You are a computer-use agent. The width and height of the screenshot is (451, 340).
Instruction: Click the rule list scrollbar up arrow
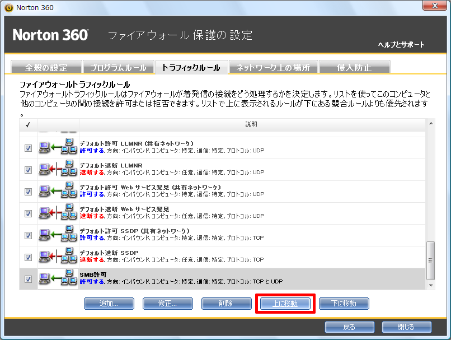pyautogui.click(x=430, y=123)
